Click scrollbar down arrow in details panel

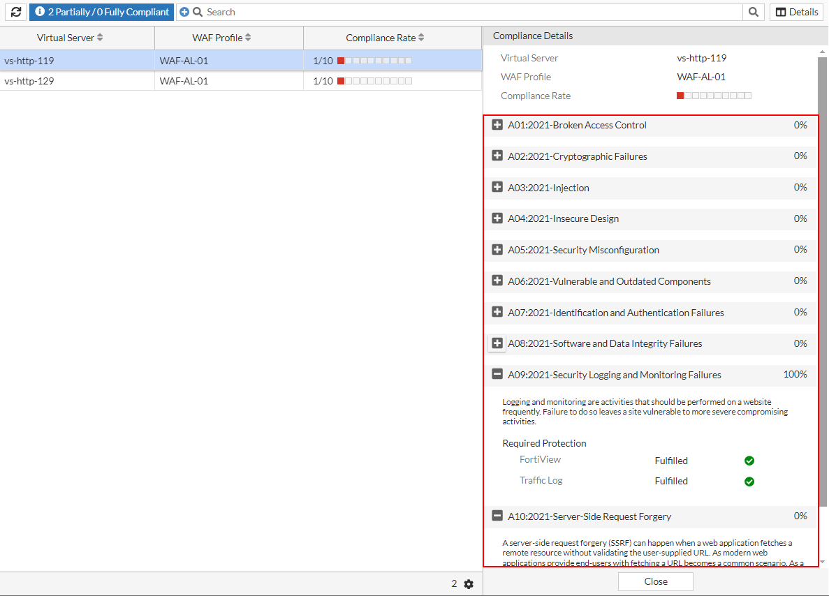pos(822,563)
